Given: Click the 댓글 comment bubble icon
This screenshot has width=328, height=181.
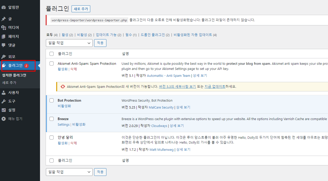Looking at the screenshot, I should point(4,45).
